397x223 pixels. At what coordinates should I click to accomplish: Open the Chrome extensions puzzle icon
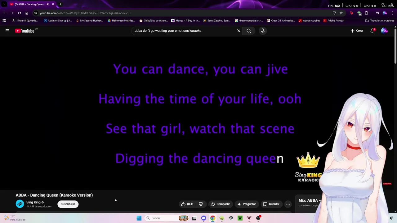pos(367,13)
